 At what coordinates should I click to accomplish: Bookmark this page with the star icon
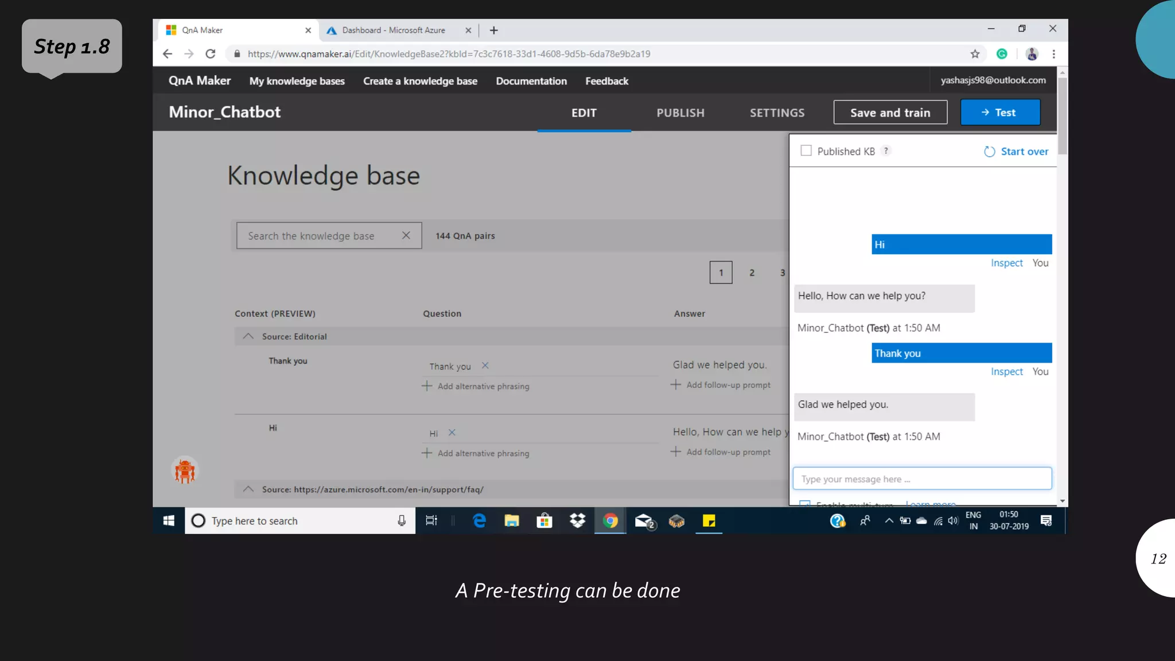[975, 54]
